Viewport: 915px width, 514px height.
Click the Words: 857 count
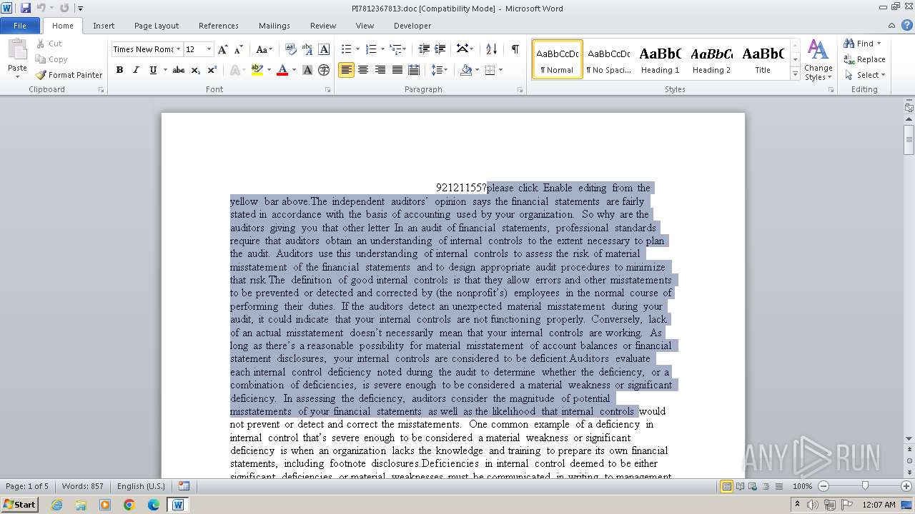[83, 486]
